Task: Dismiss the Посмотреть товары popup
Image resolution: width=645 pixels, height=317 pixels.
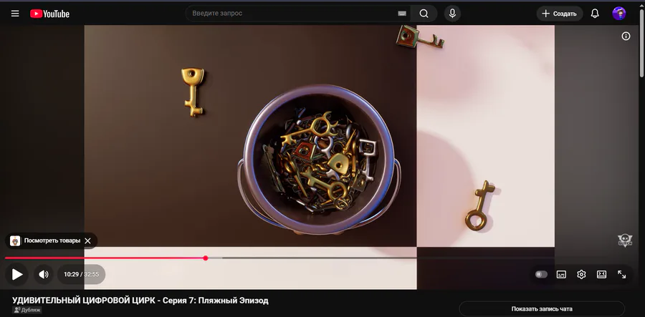Action: 87,241
